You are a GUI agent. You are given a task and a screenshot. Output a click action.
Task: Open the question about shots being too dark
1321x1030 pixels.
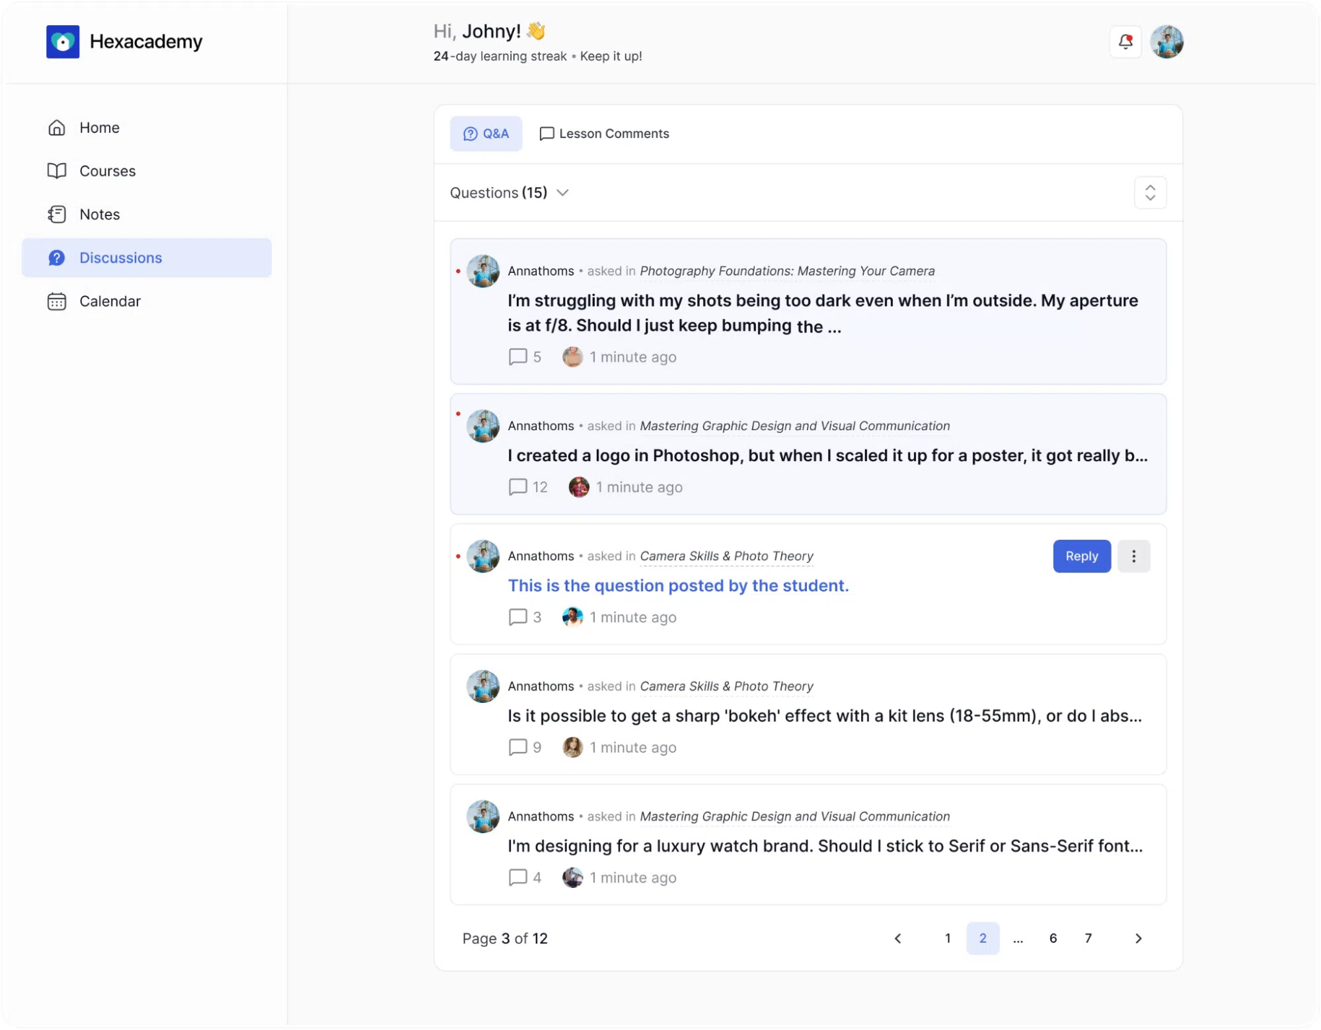coord(823,313)
